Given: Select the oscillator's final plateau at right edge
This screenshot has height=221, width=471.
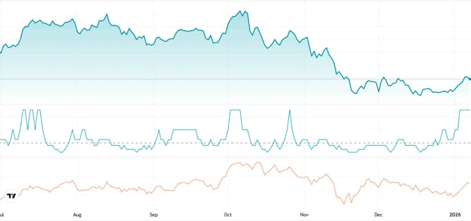Looking at the screenshot, I should pos(464,110).
